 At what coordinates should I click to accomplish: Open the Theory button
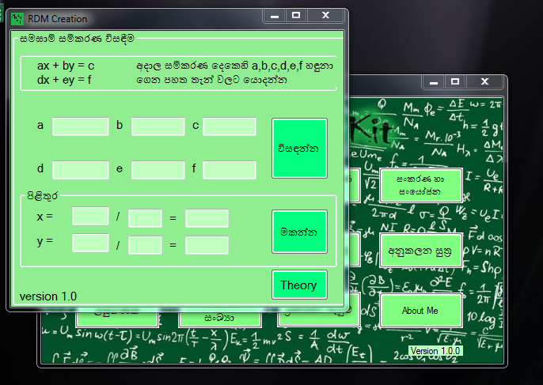(x=299, y=285)
